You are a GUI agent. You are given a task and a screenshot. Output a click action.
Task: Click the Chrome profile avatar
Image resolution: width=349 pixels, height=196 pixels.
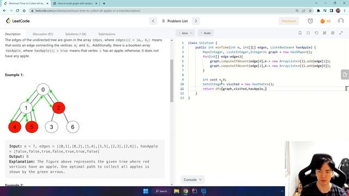pos(338,11)
